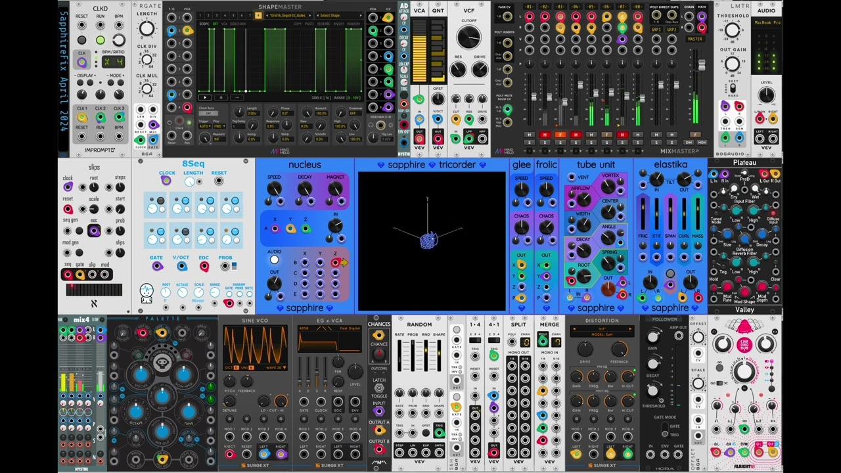Screen dimensions: 841x473
Task: Click the 8Seq purple GATE output jack
Action: pyautogui.click(x=157, y=266)
